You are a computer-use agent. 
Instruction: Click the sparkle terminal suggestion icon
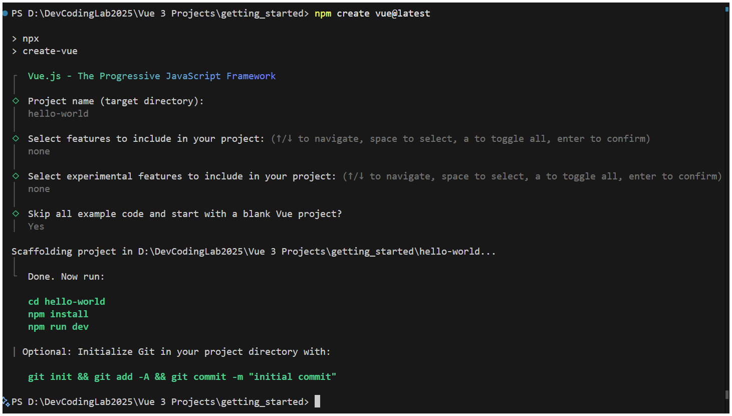click(6, 401)
